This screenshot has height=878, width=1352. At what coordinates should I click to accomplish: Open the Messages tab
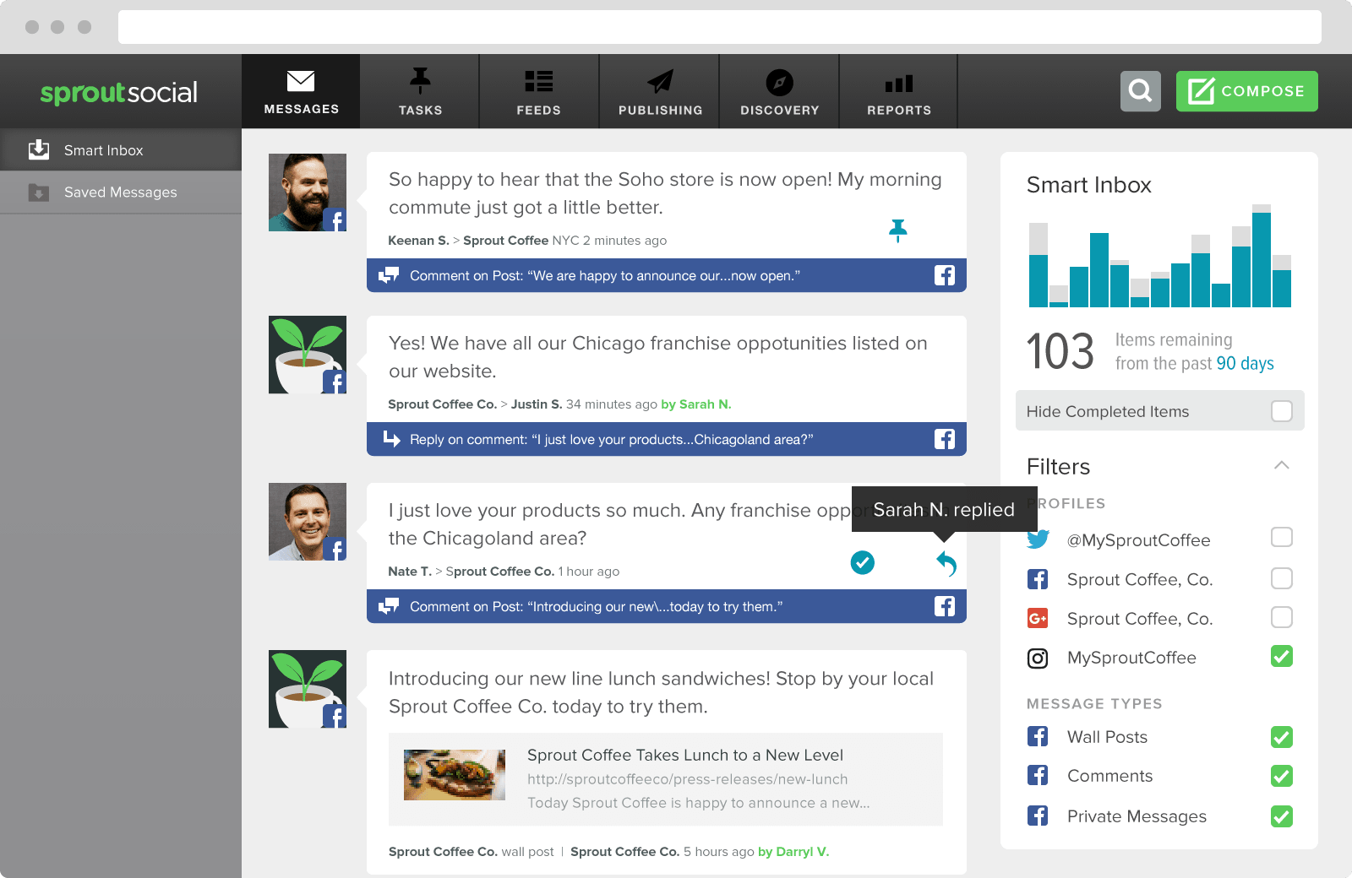[301, 91]
